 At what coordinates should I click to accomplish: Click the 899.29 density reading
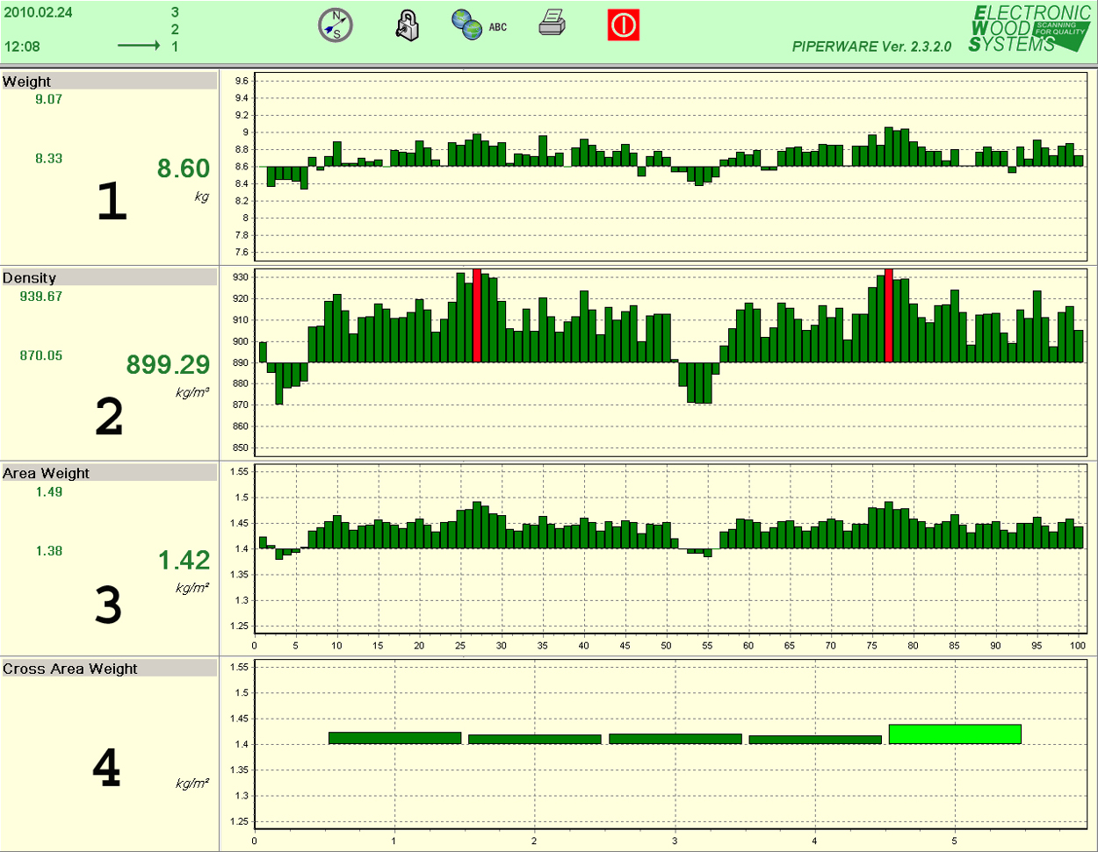[x=168, y=364]
